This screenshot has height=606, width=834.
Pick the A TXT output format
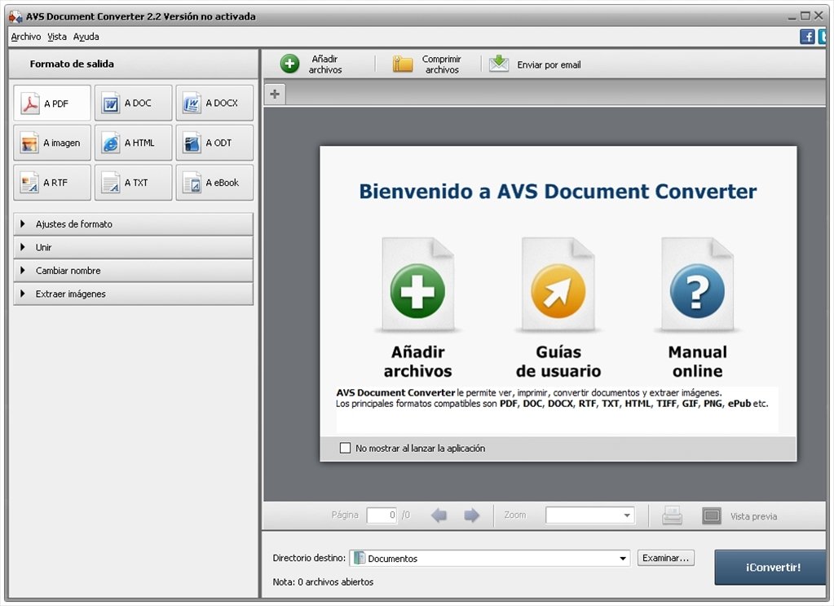click(x=134, y=183)
